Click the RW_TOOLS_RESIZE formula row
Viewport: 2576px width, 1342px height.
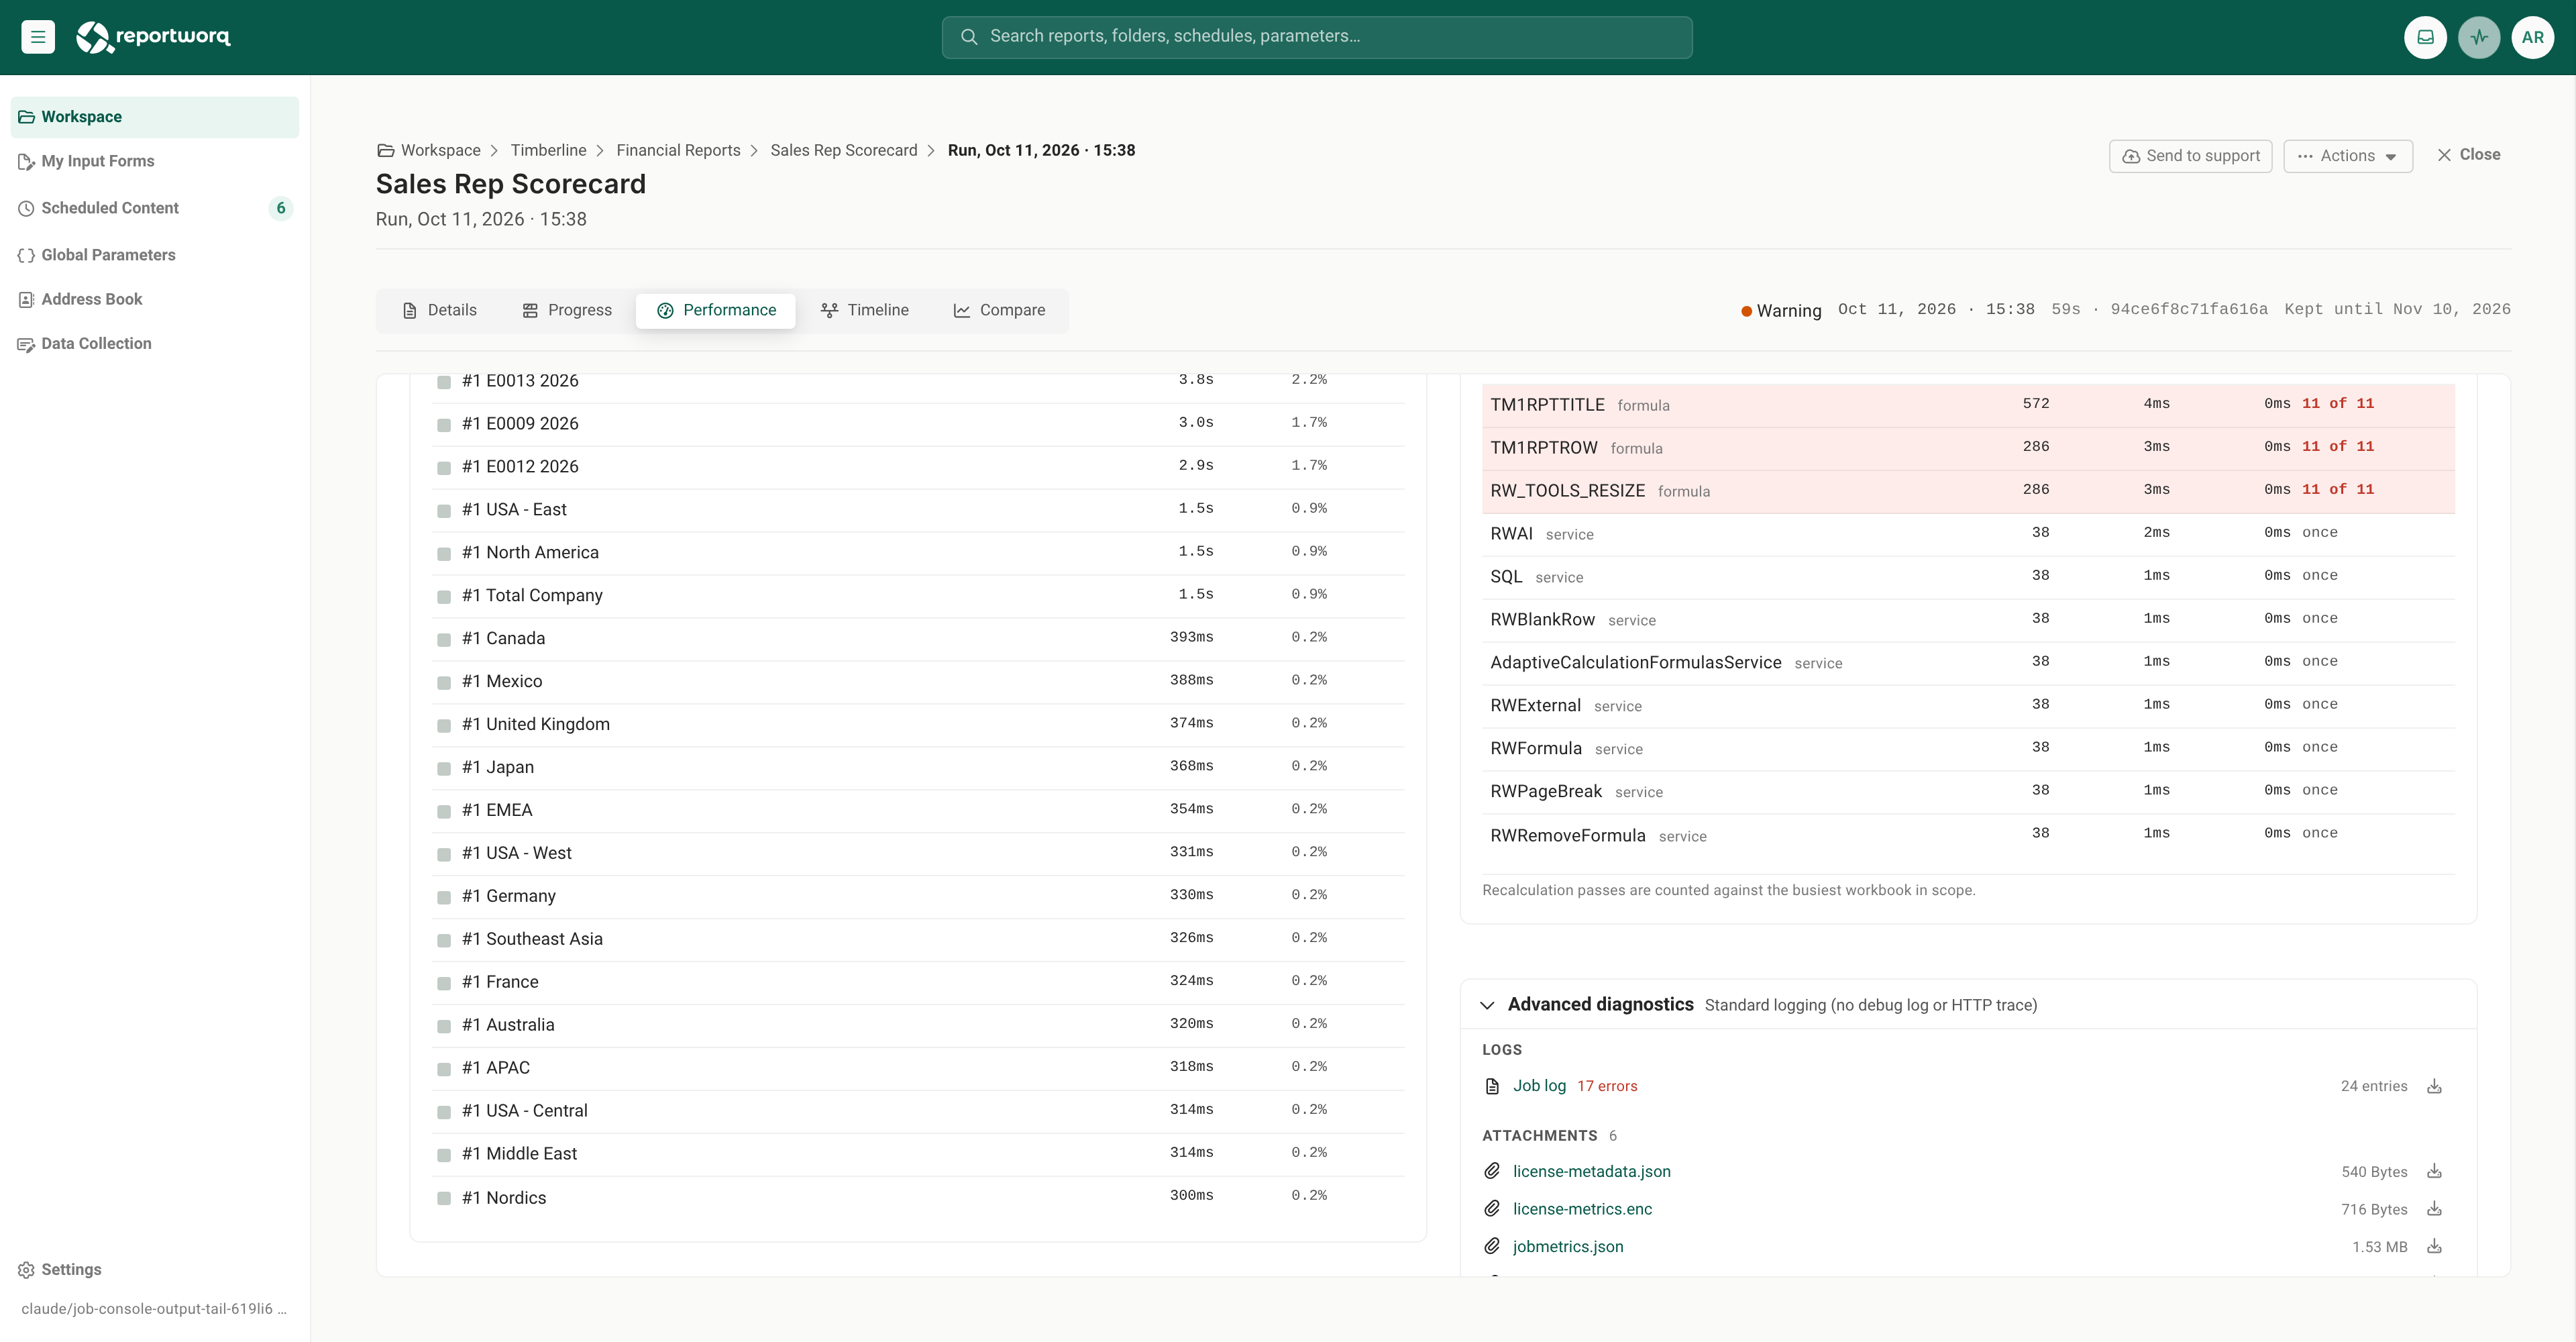1968,491
